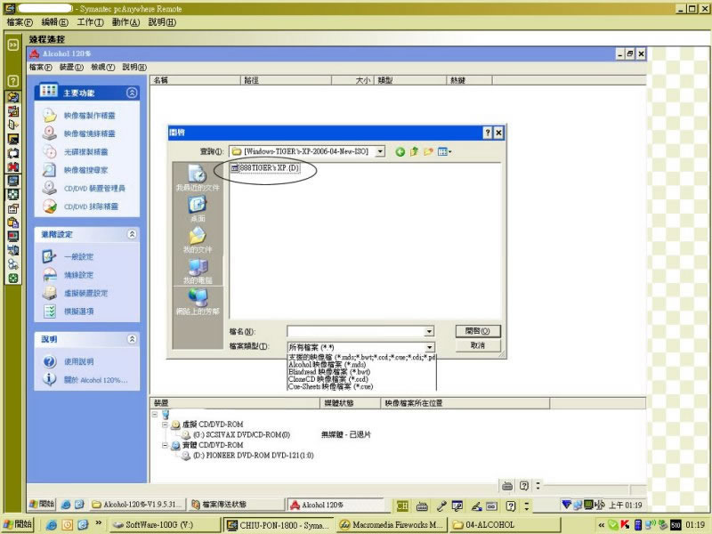Image resolution: width=712 pixels, height=534 pixels.
Task: Open pcAnywhere 工作(T) menu
Action: (90, 22)
